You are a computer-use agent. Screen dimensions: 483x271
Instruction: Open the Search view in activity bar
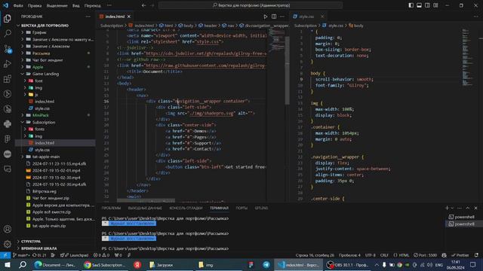(x=8, y=33)
